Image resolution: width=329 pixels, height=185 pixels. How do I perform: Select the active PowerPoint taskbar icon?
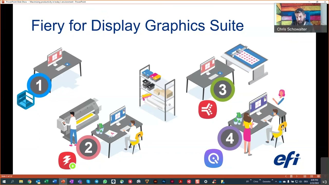coord(63,182)
